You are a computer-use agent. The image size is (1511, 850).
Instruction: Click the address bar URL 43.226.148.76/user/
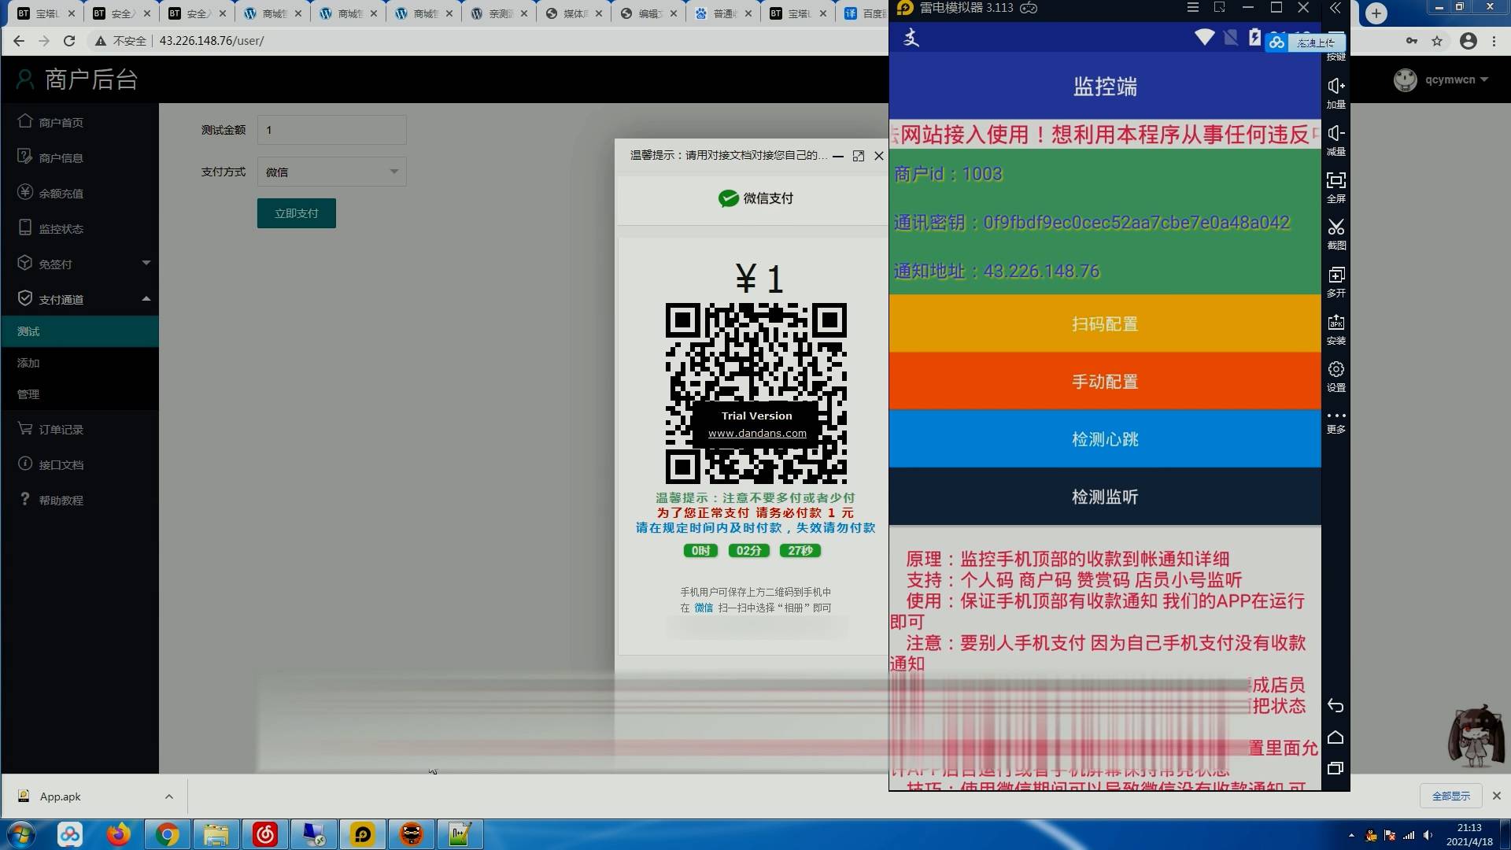click(x=212, y=41)
